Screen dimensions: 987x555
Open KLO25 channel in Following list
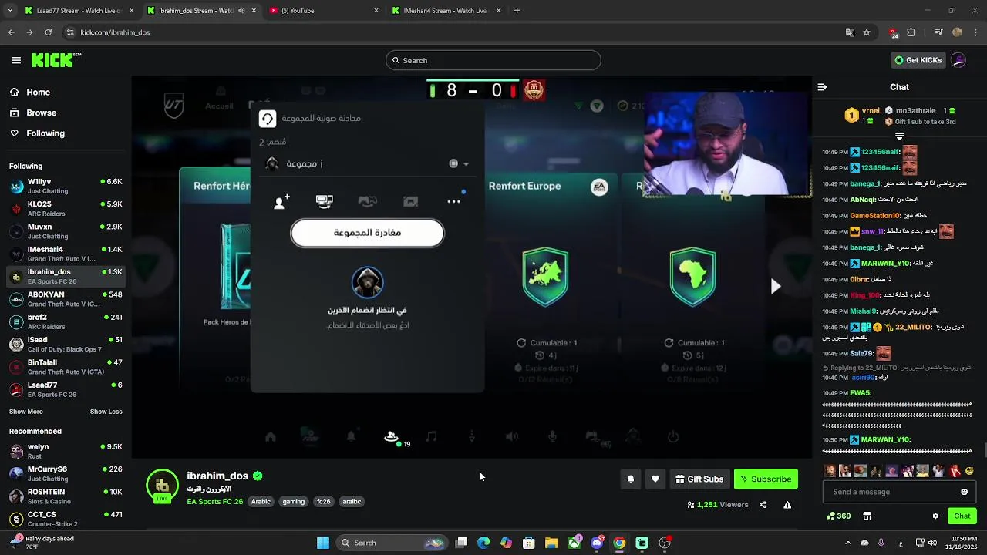point(66,208)
